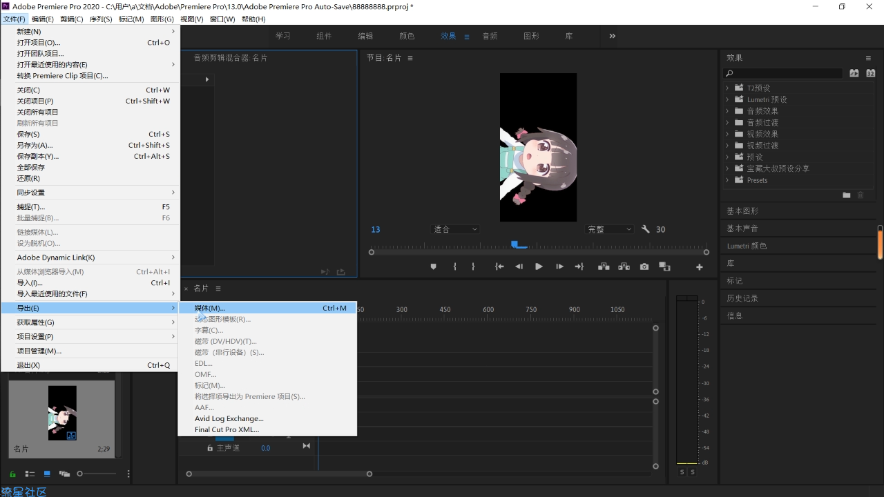Play the program monitor sequence

539,266
